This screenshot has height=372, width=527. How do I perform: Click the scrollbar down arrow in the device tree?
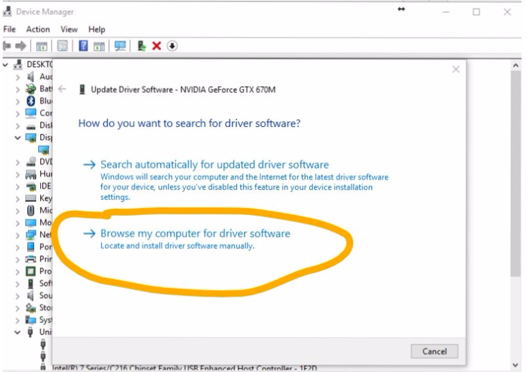click(515, 365)
